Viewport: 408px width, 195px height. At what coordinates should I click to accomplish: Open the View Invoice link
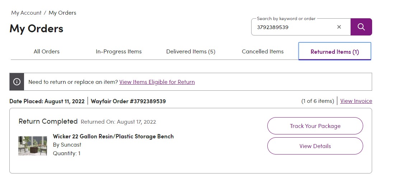click(x=356, y=101)
